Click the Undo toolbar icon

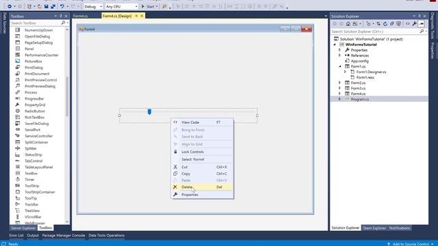tap(62, 6)
